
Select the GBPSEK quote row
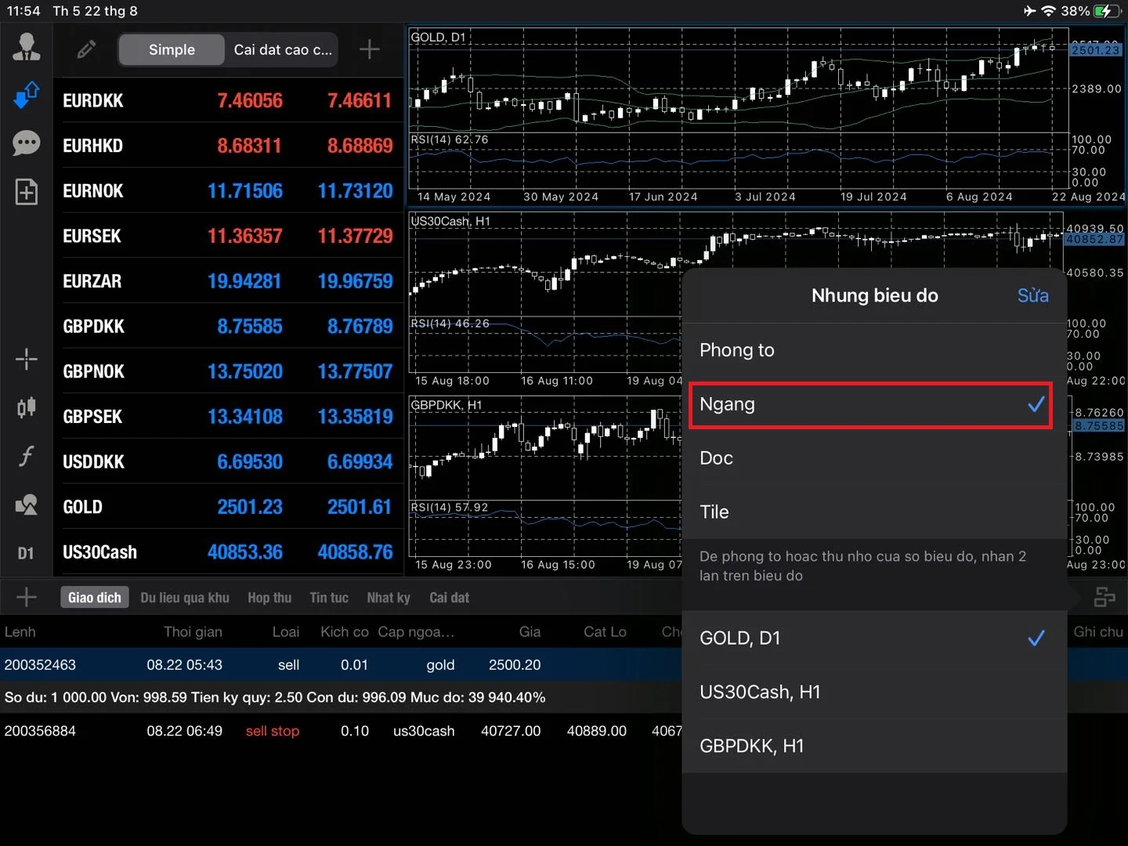228,417
